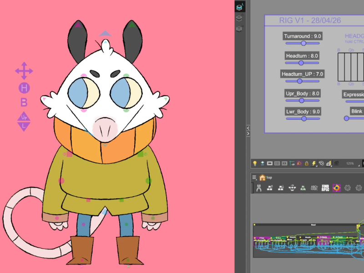Click the Headturn : 8.0 label
Image resolution: width=364 pixels, height=273 pixels.
(x=302, y=56)
